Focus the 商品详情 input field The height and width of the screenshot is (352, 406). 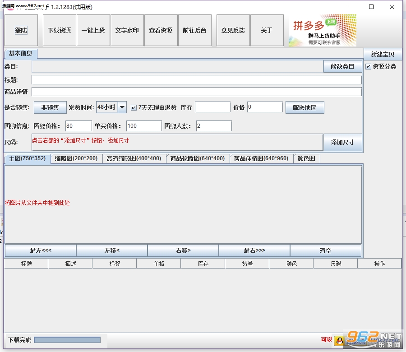[197, 92]
